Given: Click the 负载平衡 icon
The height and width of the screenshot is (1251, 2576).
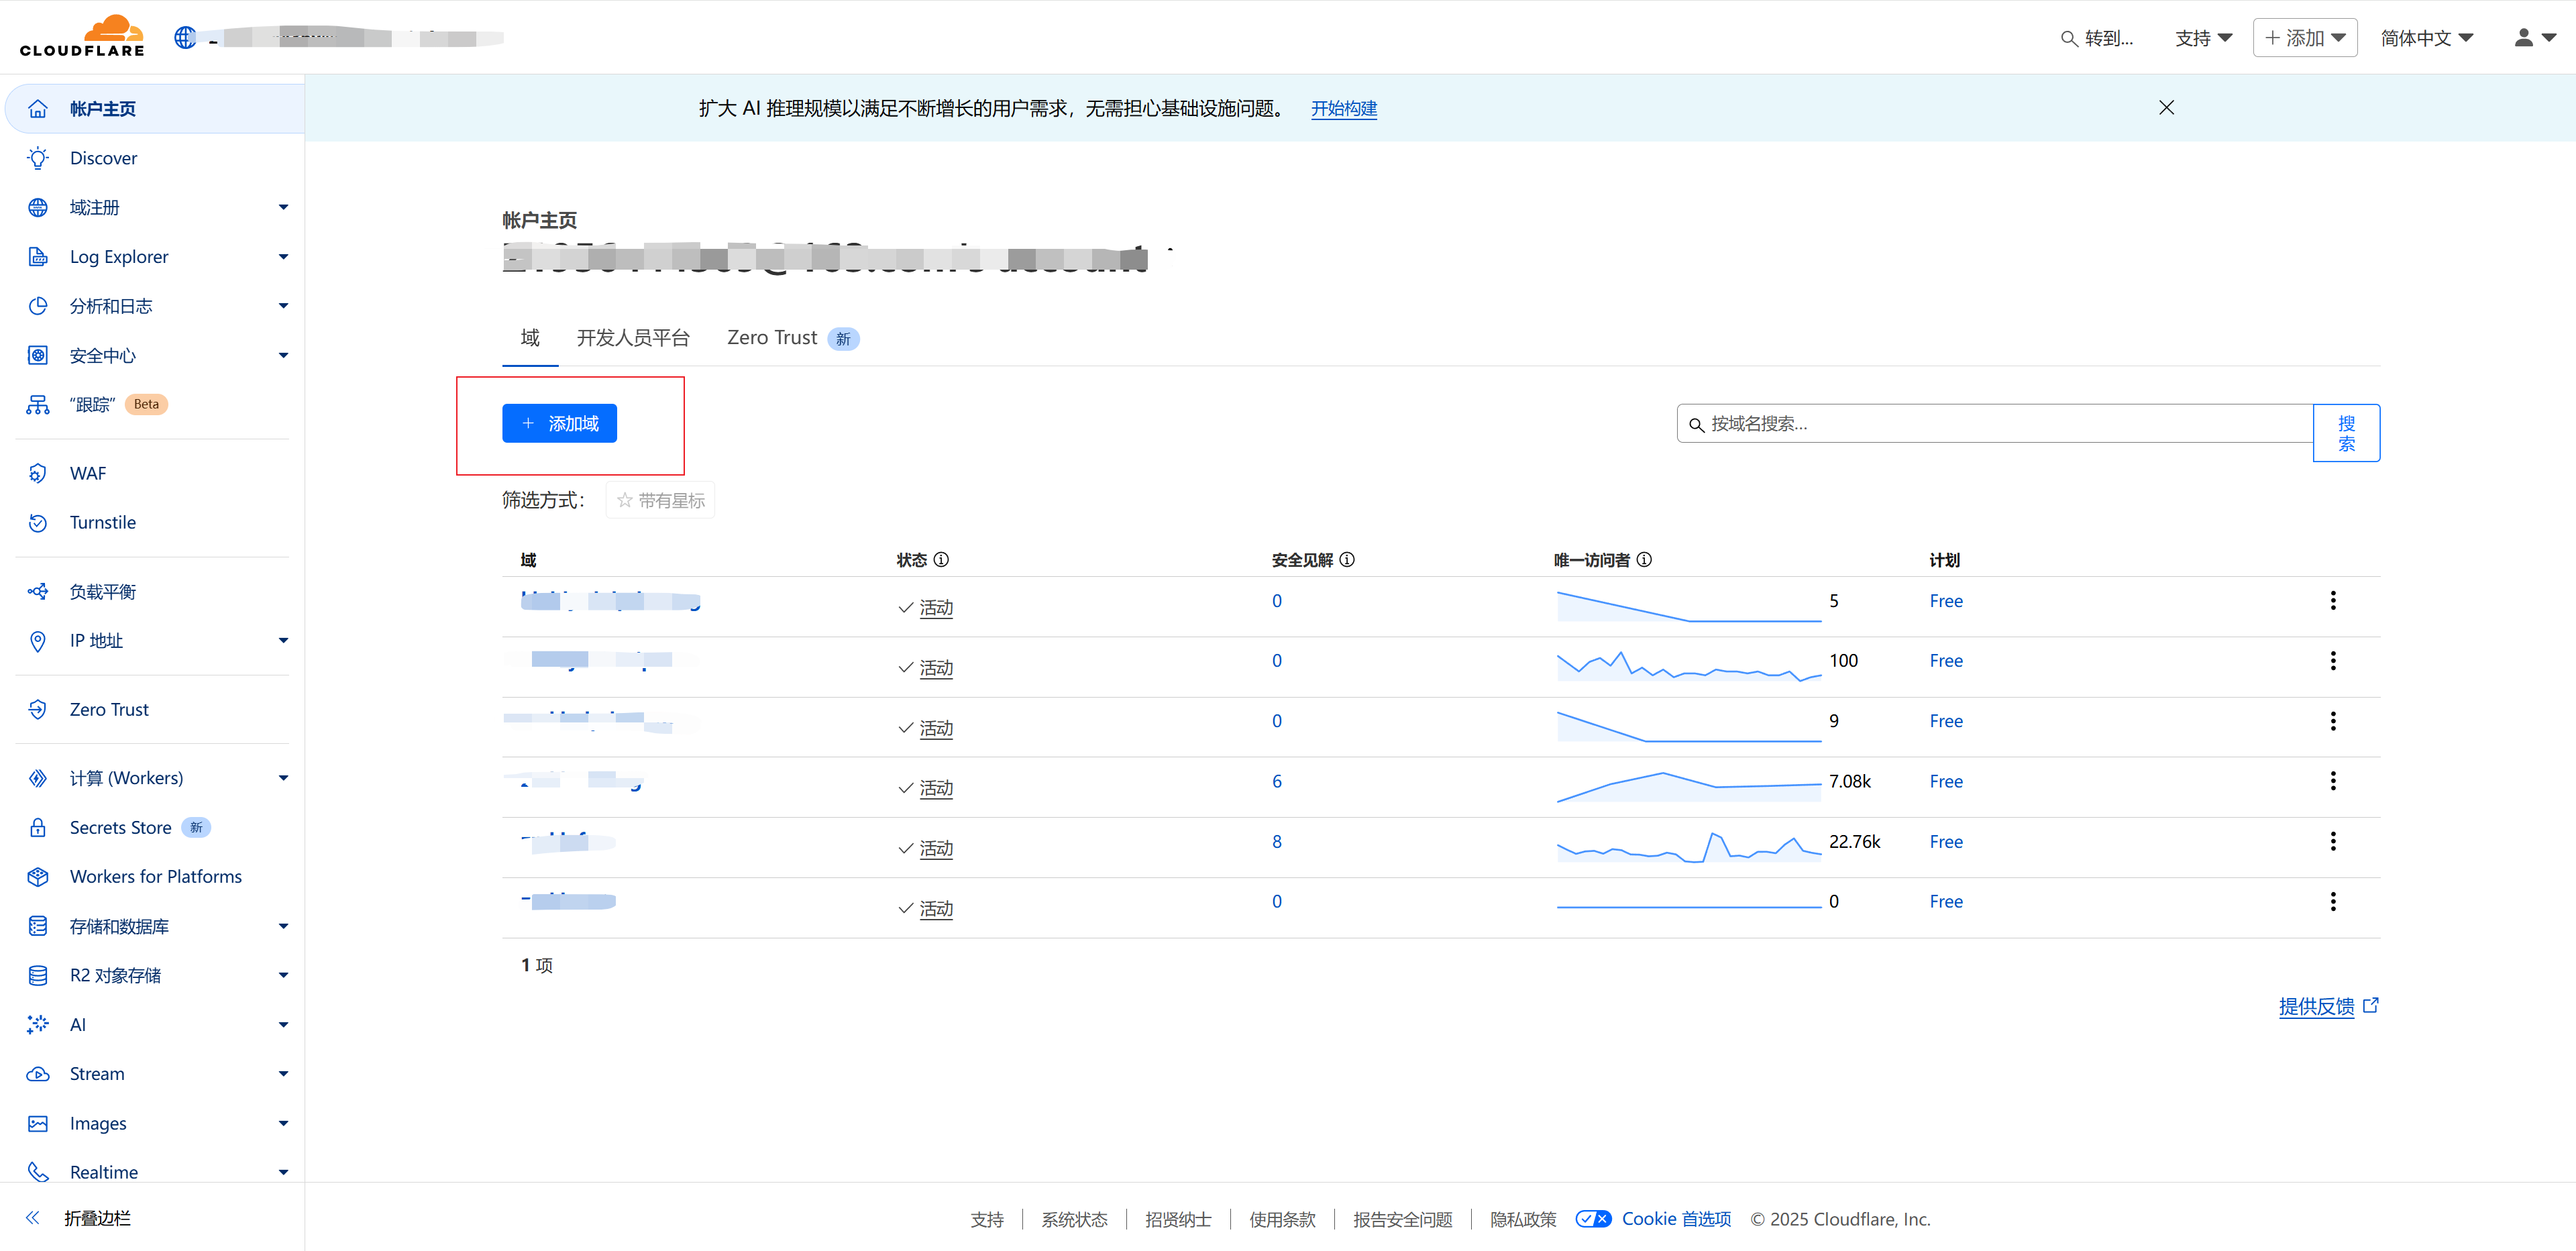Looking at the screenshot, I should [x=38, y=592].
